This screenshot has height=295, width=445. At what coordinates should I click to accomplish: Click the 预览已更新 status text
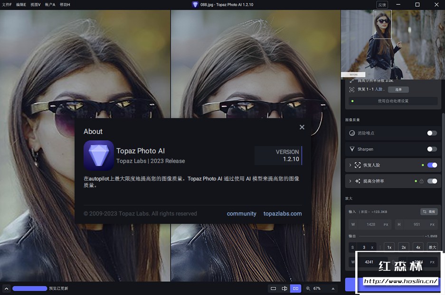pos(58,288)
